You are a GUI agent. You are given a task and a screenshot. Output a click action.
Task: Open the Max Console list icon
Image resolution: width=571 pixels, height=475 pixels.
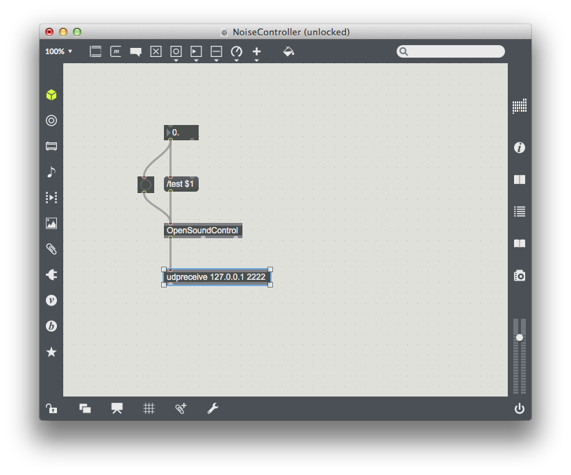520,212
